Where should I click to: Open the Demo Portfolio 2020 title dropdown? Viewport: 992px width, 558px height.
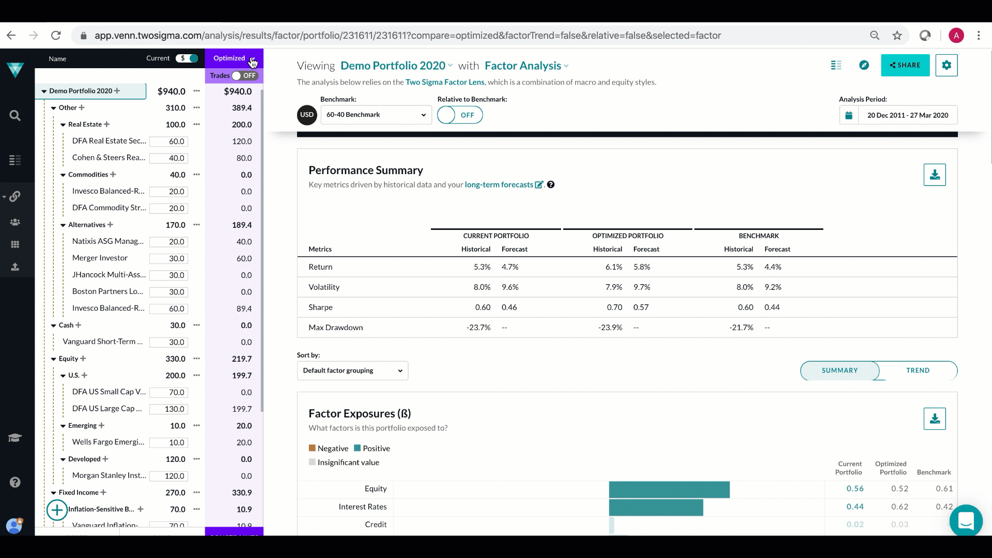point(396,66)
